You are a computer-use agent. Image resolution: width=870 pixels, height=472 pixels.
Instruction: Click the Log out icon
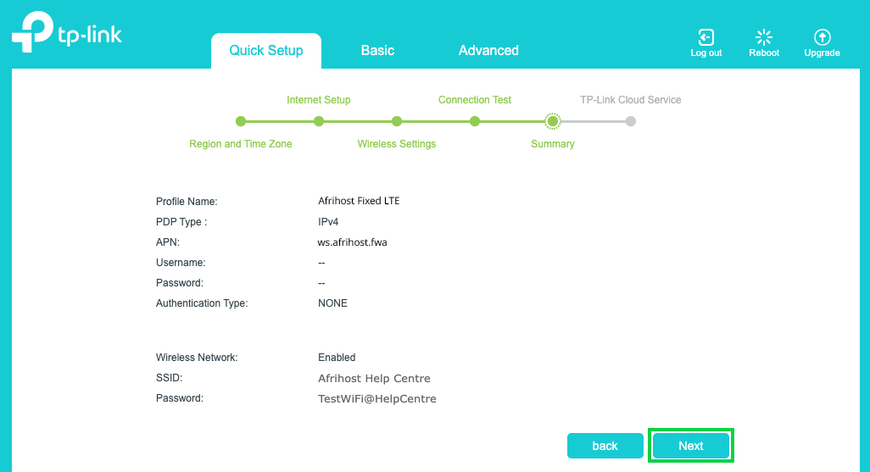tap(705, 37)
